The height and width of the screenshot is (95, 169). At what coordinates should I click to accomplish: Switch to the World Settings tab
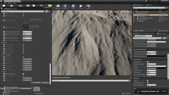pyautogui.click(x=162, y=34)
